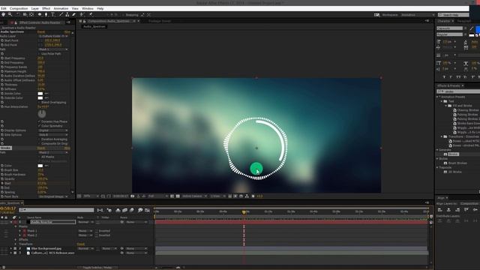Open the Animation menu

(61, 8)
